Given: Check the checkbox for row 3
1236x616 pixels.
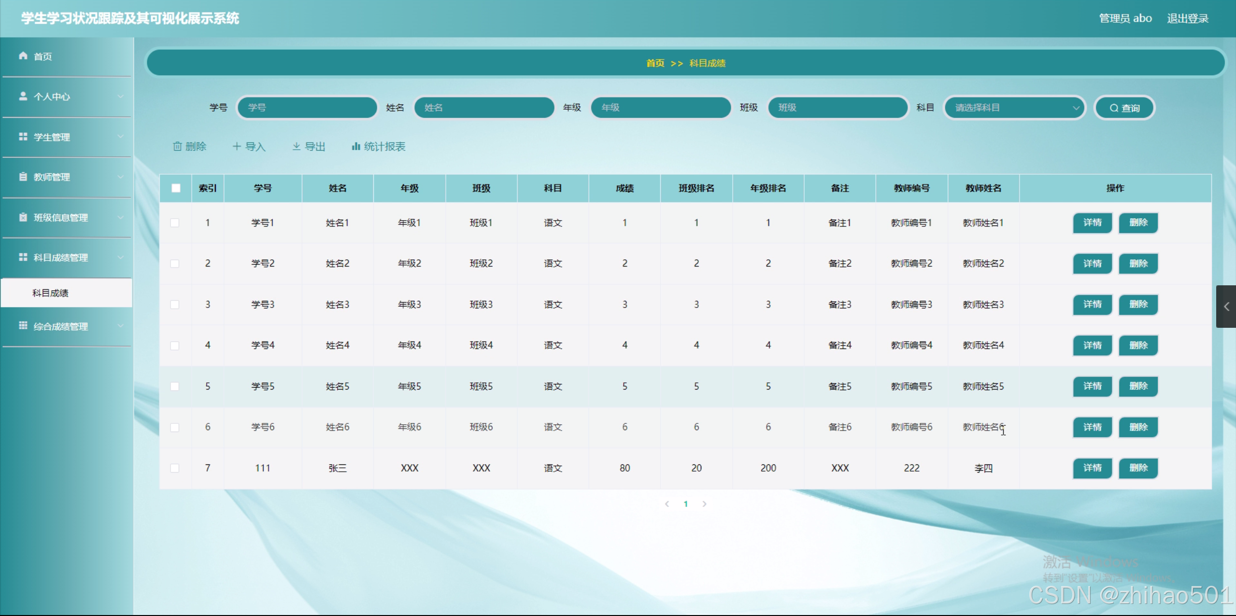Looking at the screenshot, I should [175, 305].
